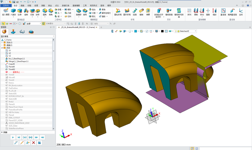Open the SketchesXZ layer dropdown
Viewport: 252px width, 150px height.
tap(196, 31)
